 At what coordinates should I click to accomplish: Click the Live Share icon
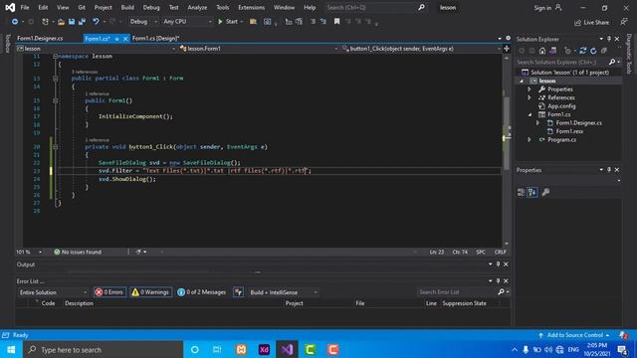click(x=577, y=23)
